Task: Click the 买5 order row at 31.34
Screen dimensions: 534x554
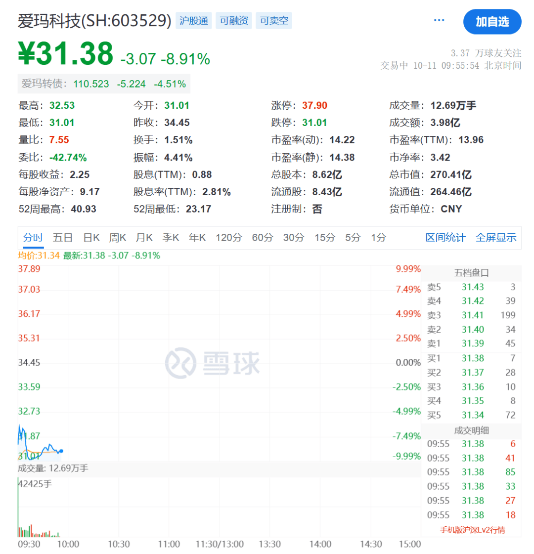Action: click(x=471, y=415)
